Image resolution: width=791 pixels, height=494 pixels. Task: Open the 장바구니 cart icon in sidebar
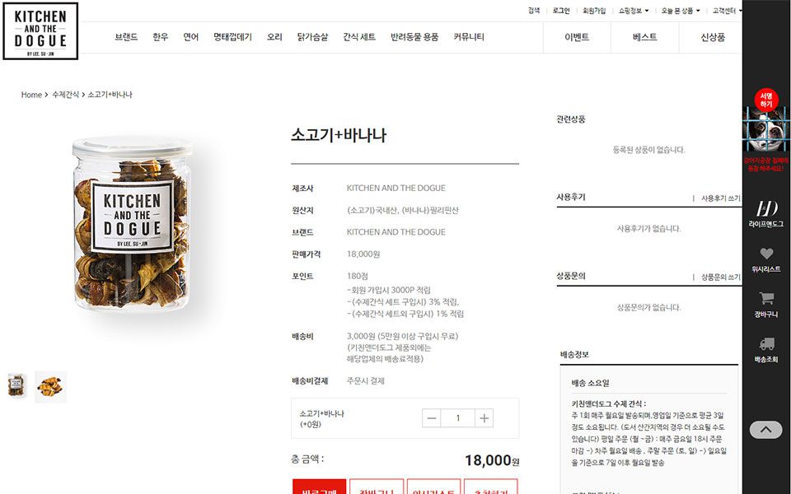pyautogui.click(x=765, y=305)
